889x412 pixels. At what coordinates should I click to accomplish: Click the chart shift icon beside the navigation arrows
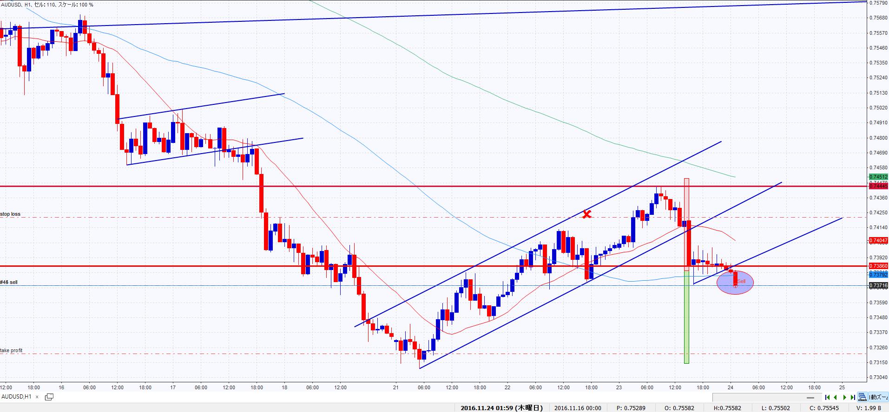tap(863, 397)
